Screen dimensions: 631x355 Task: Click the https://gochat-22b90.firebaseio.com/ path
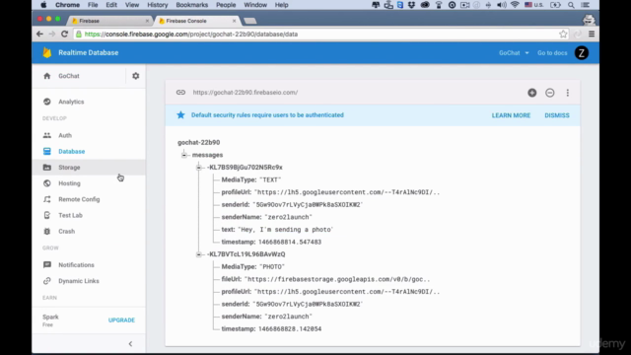click(245, 92)
